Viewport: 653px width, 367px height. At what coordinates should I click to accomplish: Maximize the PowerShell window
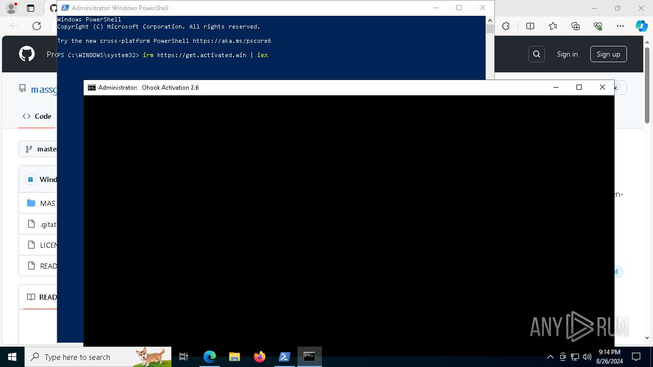tap(459, 8)
